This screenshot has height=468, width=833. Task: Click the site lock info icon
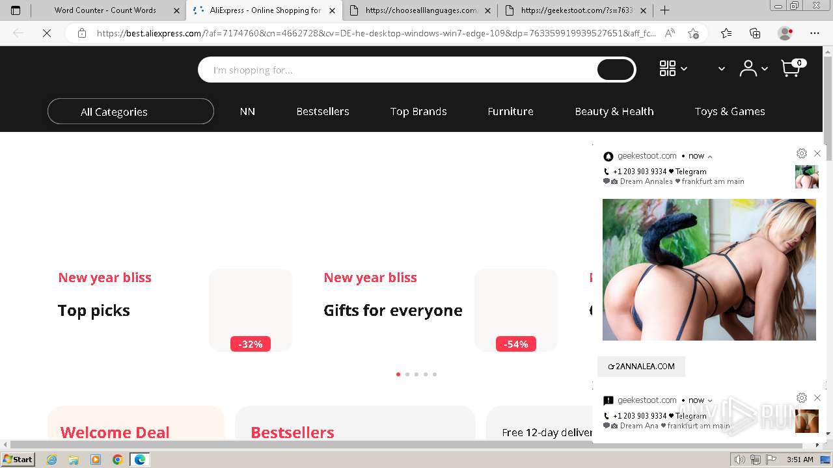point(82,33)
